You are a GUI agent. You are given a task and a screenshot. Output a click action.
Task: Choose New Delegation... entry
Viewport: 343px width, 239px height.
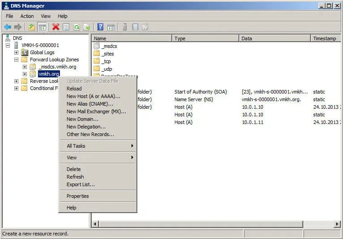point(98,127)
